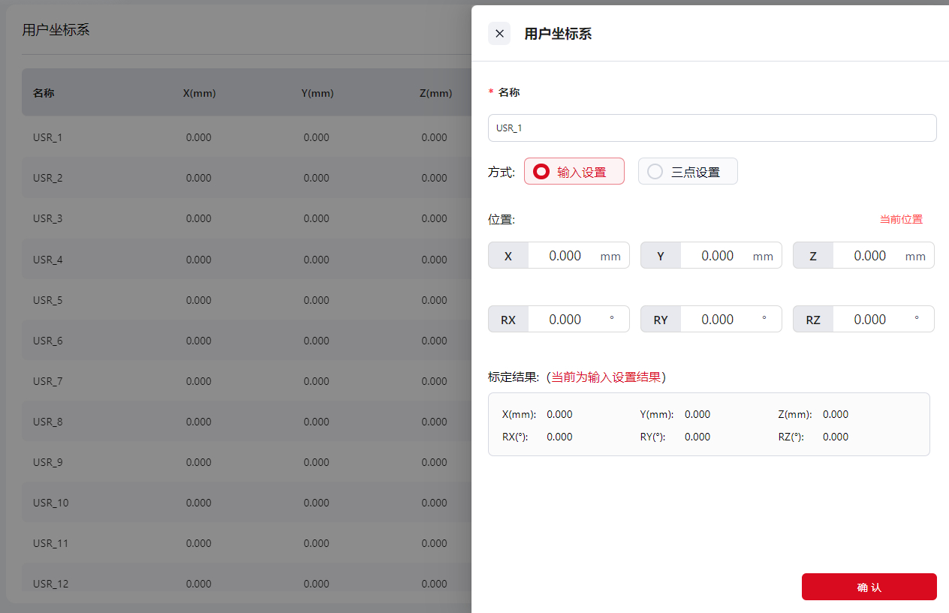Viewport: 949px width, 613px height.
Task: Click the USR_12 row name
Action: (x=50, y=584)
